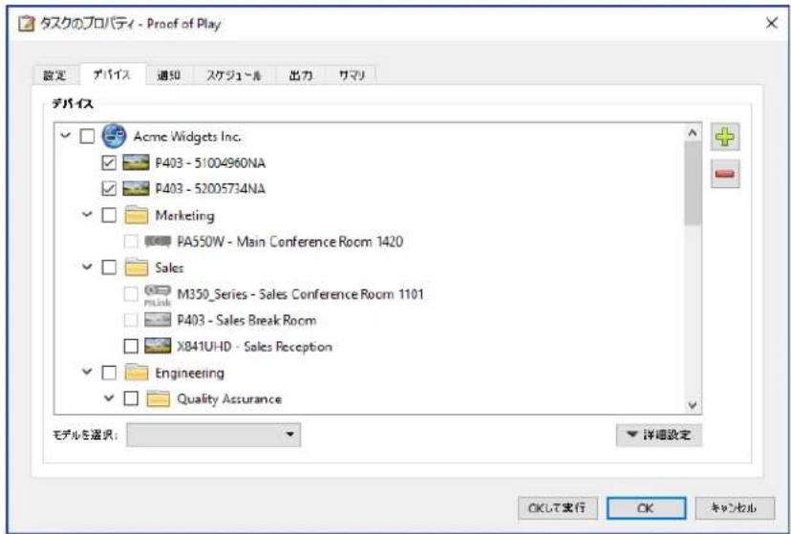Check the Marketing group checkbox
The width and height of the screenshot is (791, 534).
coord(109,215)
